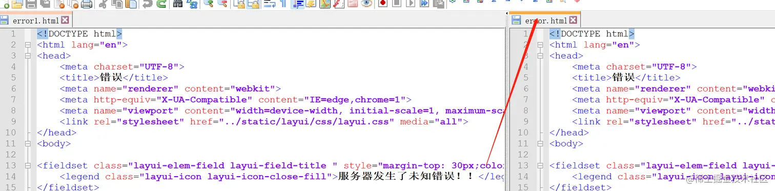This screenshot has width=775, height=191.
Task: Zoom in on the editor text
Action: tap(209, 4)
